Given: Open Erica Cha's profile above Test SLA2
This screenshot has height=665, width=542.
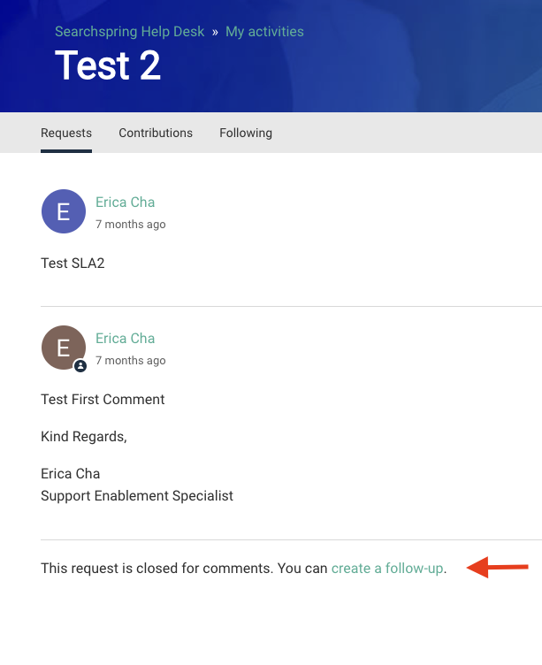Looking at the screenshot, I should [x=125, y=203].
